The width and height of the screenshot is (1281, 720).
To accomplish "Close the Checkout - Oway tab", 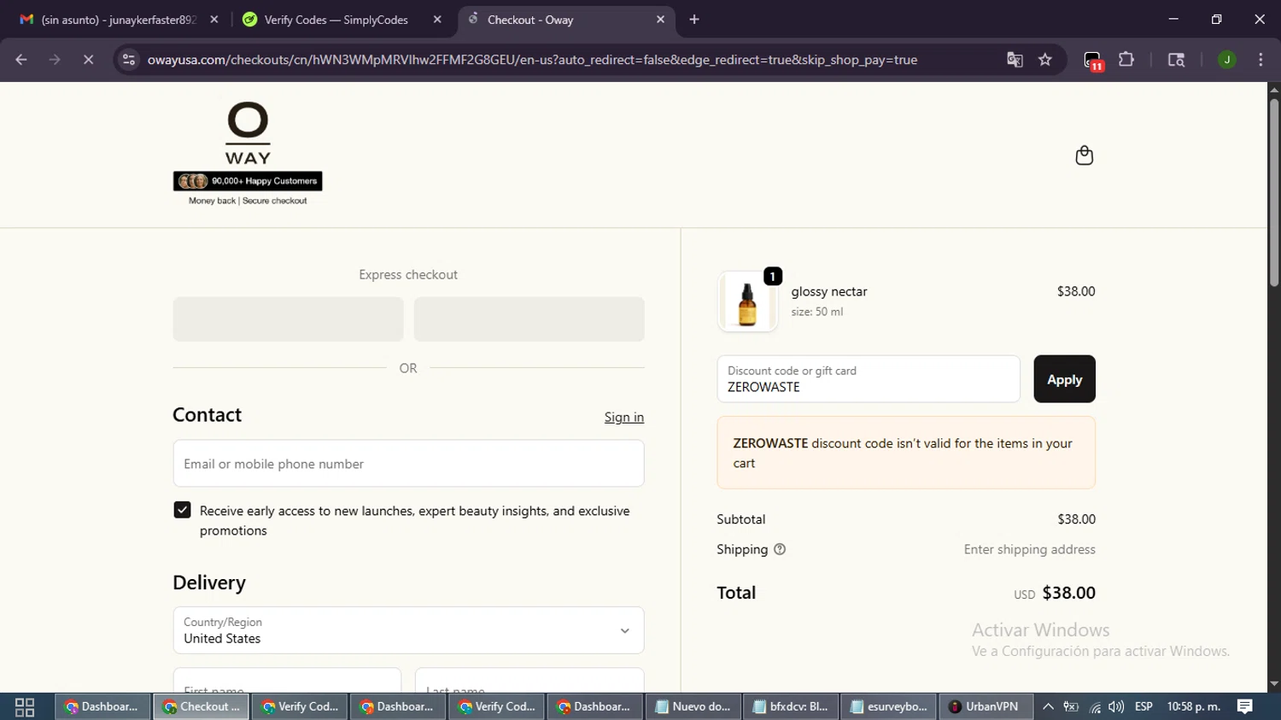I will (x=660, y=20).
